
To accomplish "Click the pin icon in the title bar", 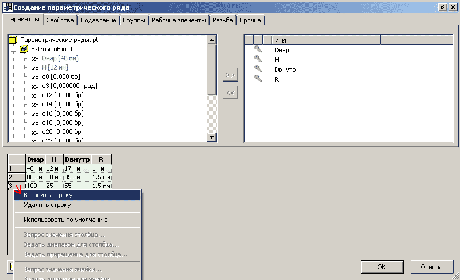I will coord(442,7).
